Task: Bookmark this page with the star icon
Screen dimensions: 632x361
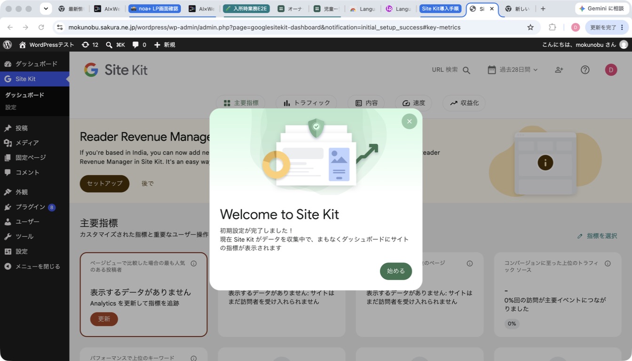Action: 530,27
